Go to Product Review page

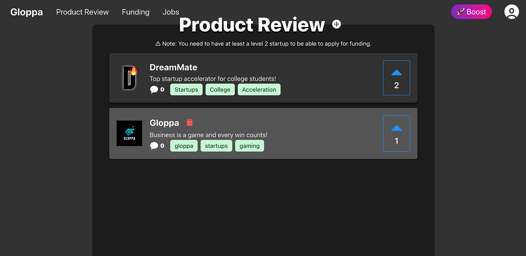pyautogui.click(x=82, y=12)
